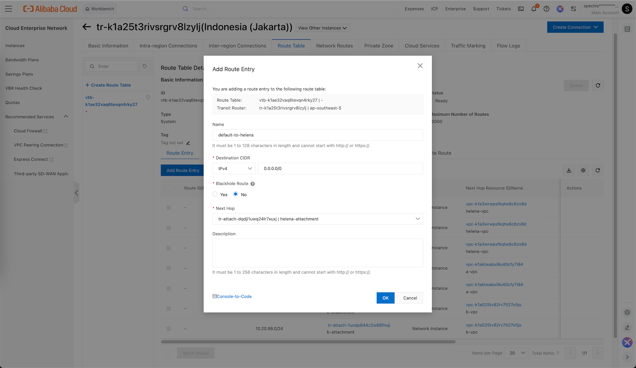The height and width of the screenshot is (368, 636).
Task: Open the Cloud Shell terminal icon
Action: tap(521, 9)
